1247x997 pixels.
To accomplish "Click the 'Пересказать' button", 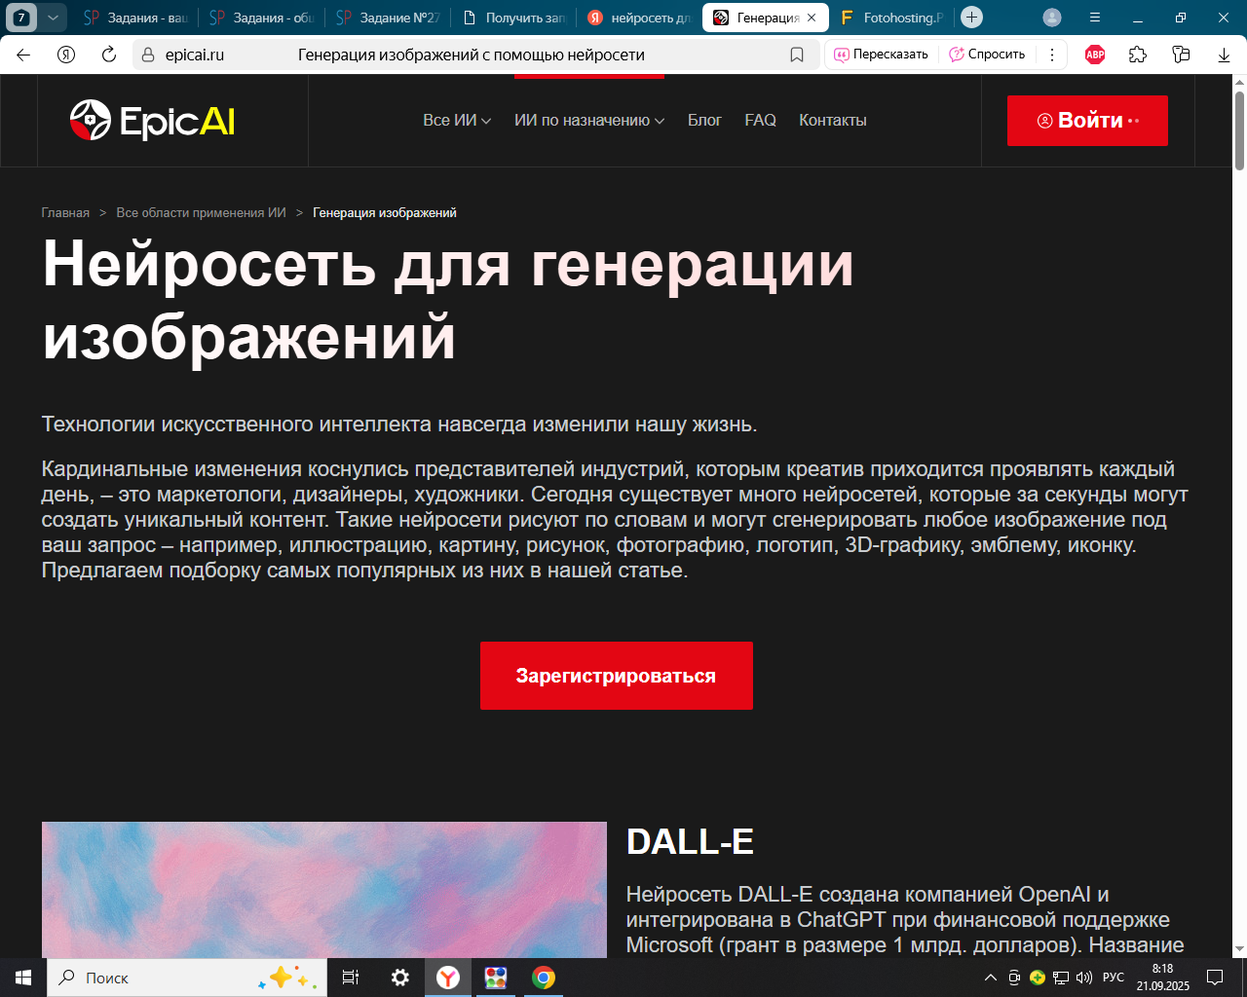I will (882, 55).
